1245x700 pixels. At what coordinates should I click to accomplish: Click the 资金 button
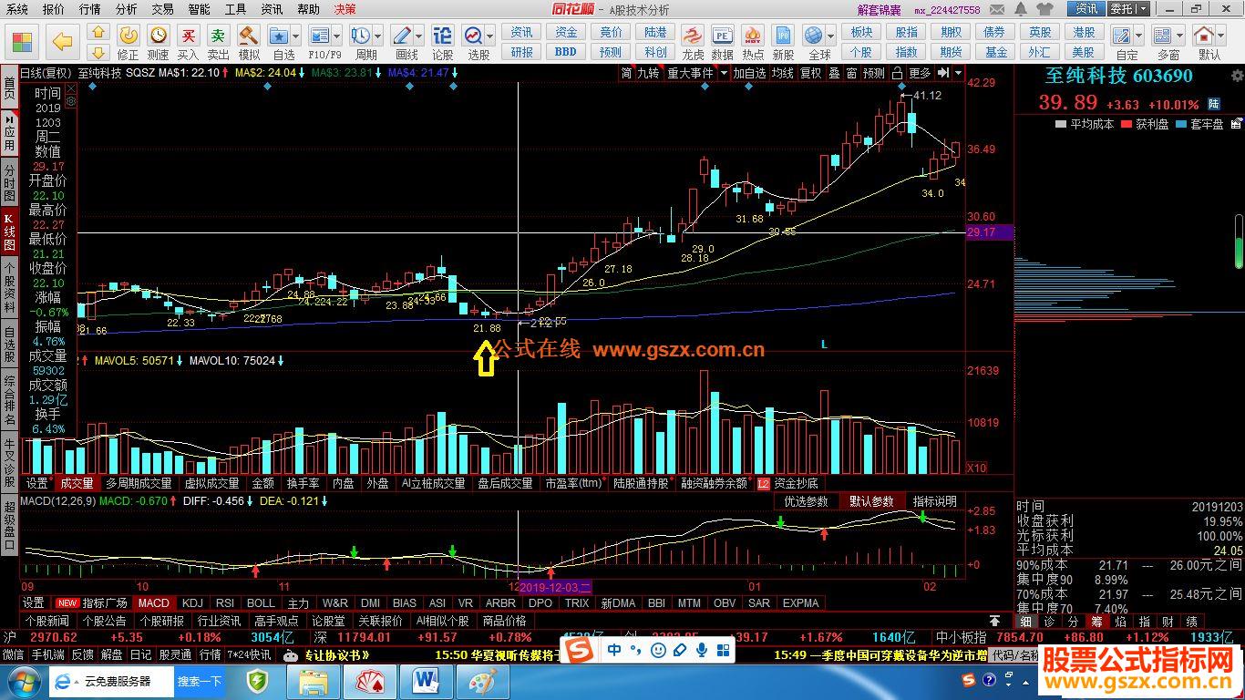[x=566, y=32]
